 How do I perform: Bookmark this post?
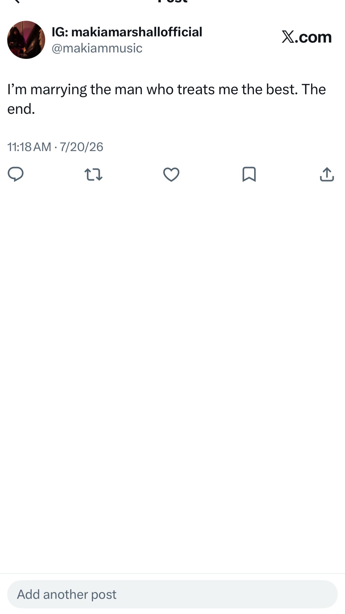coord(249,174)
